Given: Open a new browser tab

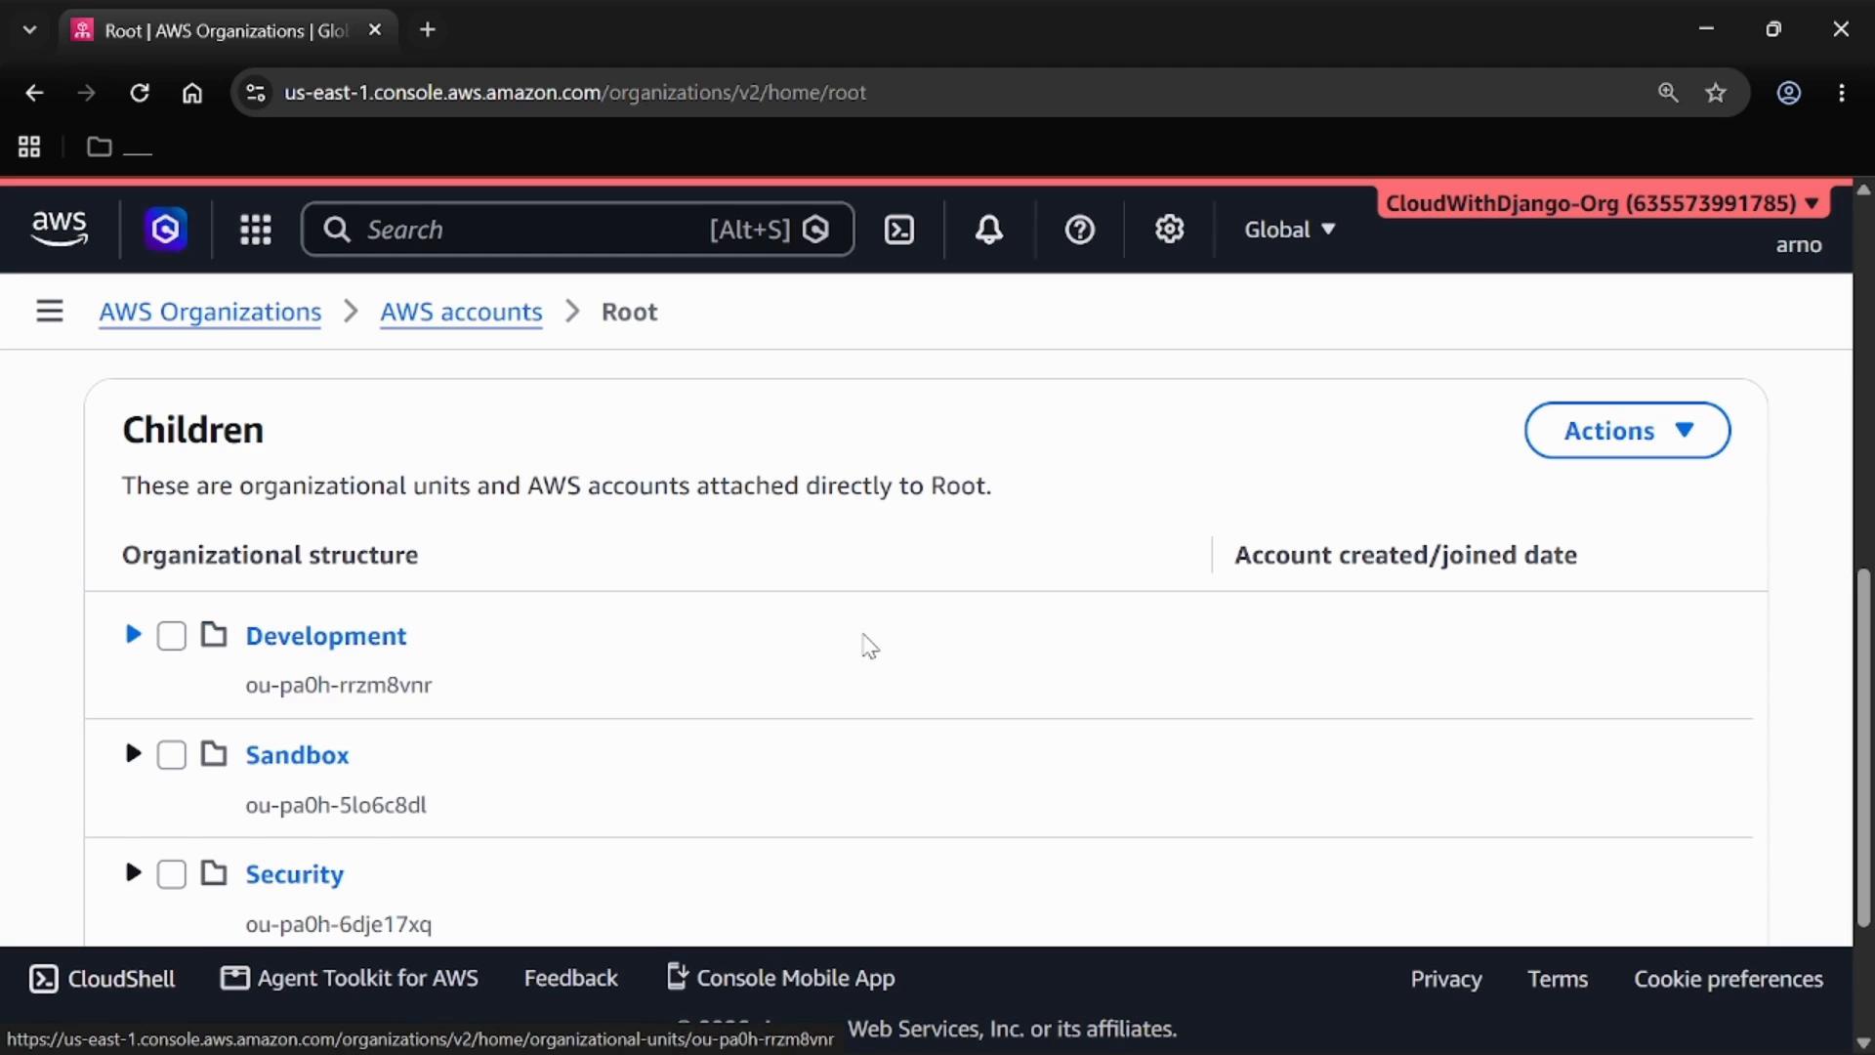Looking at the screenshot, I should (428, 30).
